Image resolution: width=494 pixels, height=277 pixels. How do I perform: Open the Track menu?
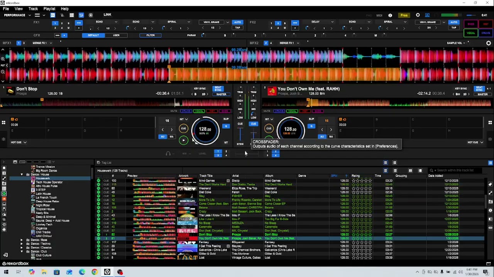[x=33, y=8]
